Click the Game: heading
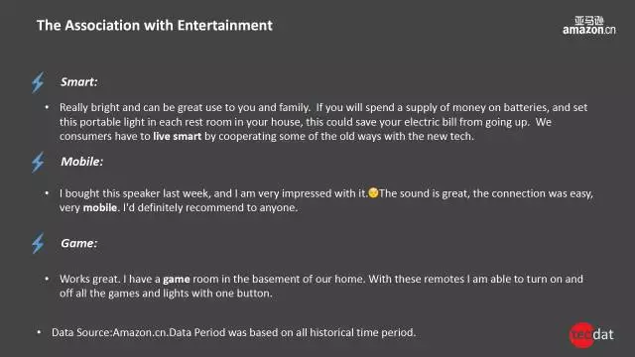635x357 pixels. pos(79,243)
